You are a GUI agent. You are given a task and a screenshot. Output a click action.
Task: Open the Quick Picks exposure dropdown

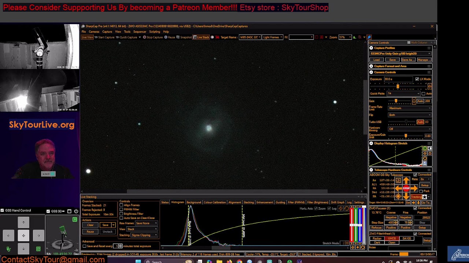point(403,94)
